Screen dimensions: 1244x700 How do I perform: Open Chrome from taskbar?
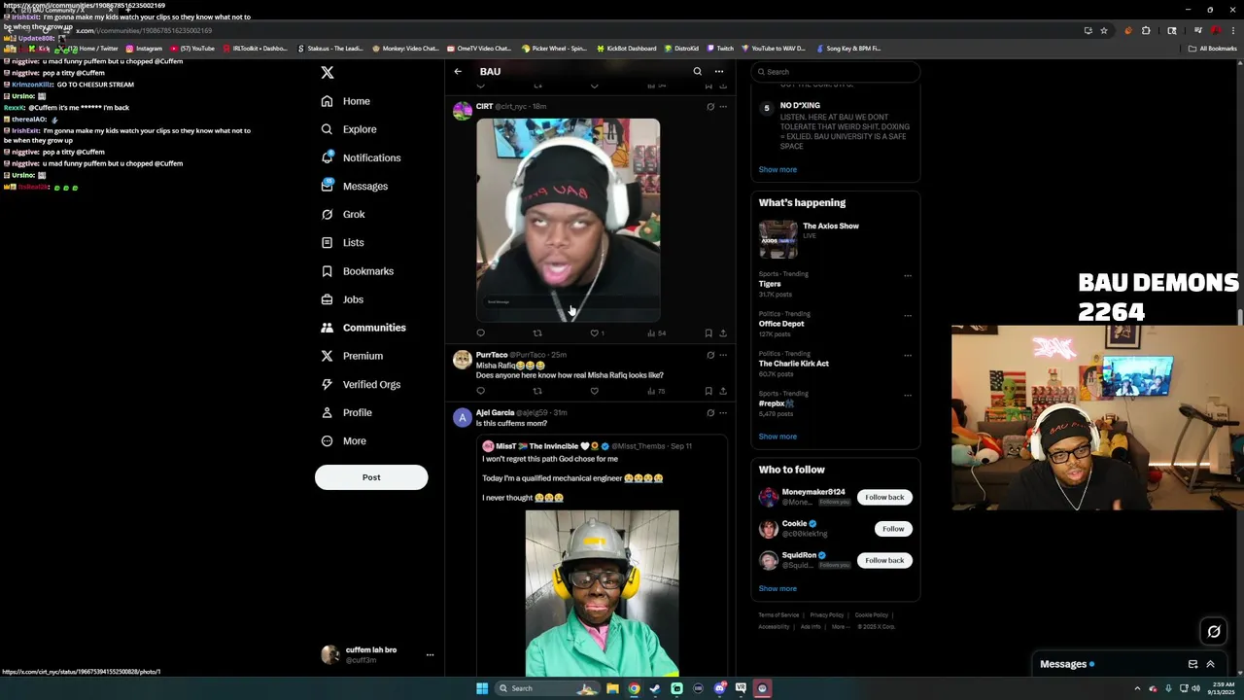[634, 688]
